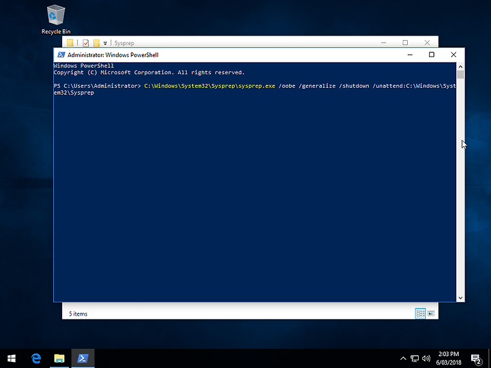Click the sysprep.exe command text
This screenshot has width=491, height=368.
tap(209, 86)
